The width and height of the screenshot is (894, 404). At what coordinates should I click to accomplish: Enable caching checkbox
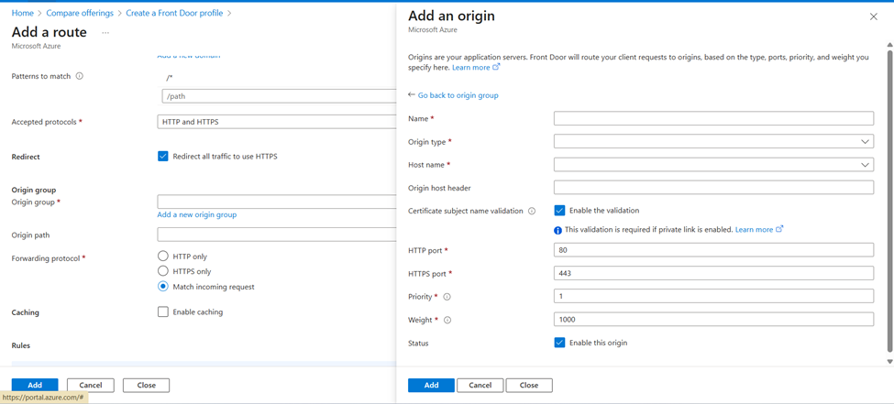point(163,311)
